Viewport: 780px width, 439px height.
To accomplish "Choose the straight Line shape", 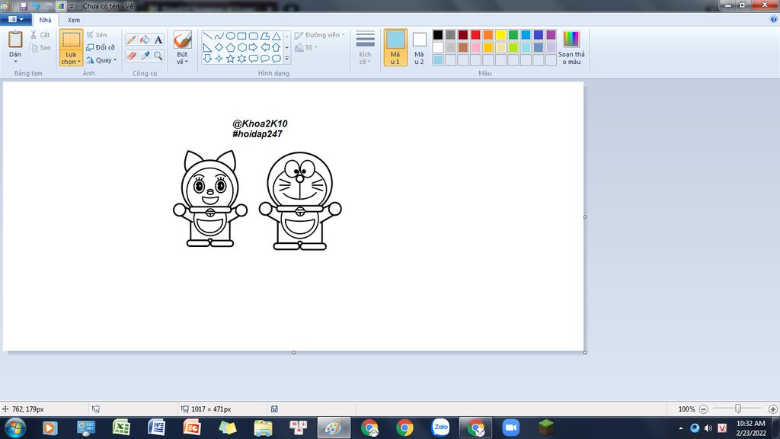I will click(x=207, y=37).
